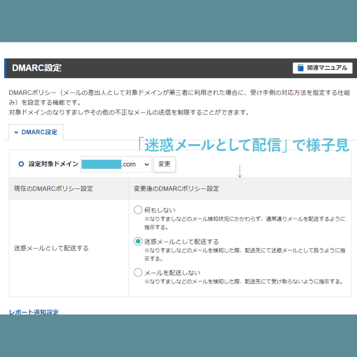The height and width of the screenshot is (357, 357).
Task: Choose the メールを配送しない radio button
Action: 138,272
